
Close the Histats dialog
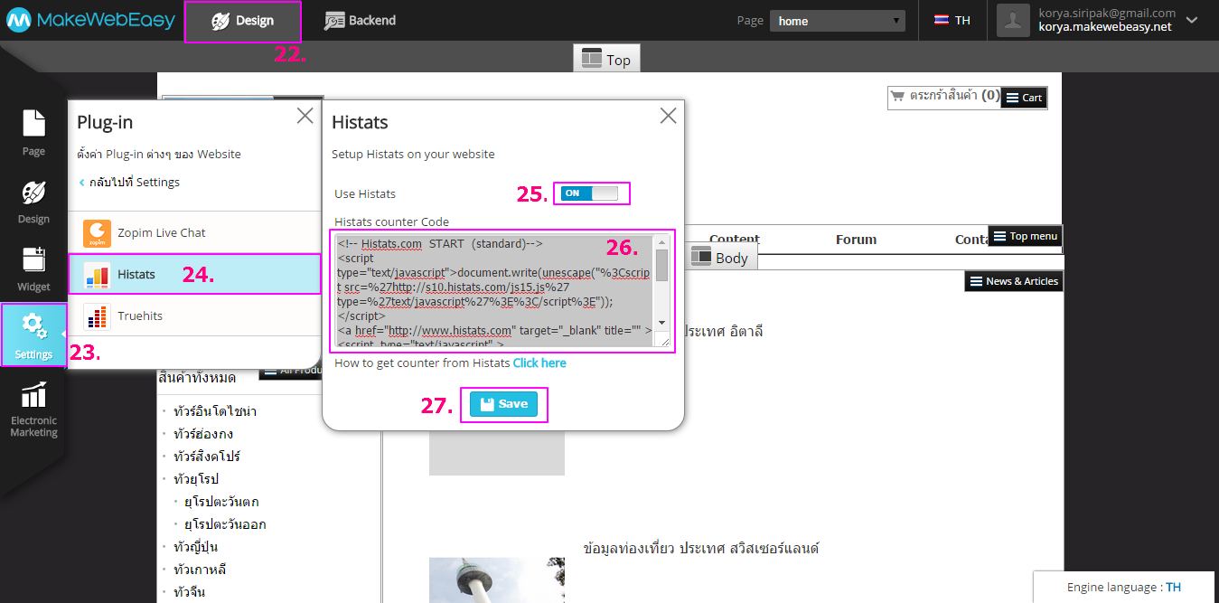(x=668, y=116)
